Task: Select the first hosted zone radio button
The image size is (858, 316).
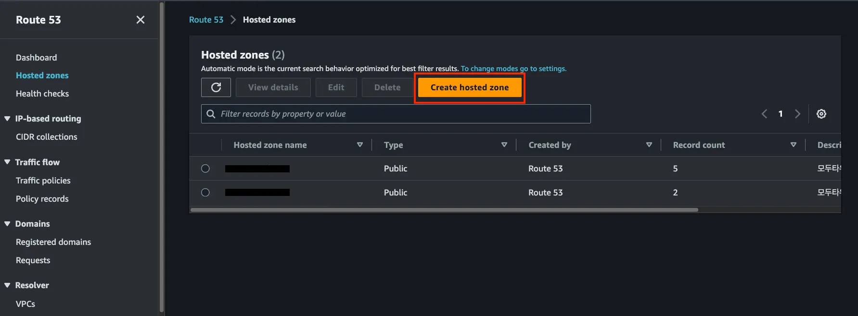Action: 205,169
